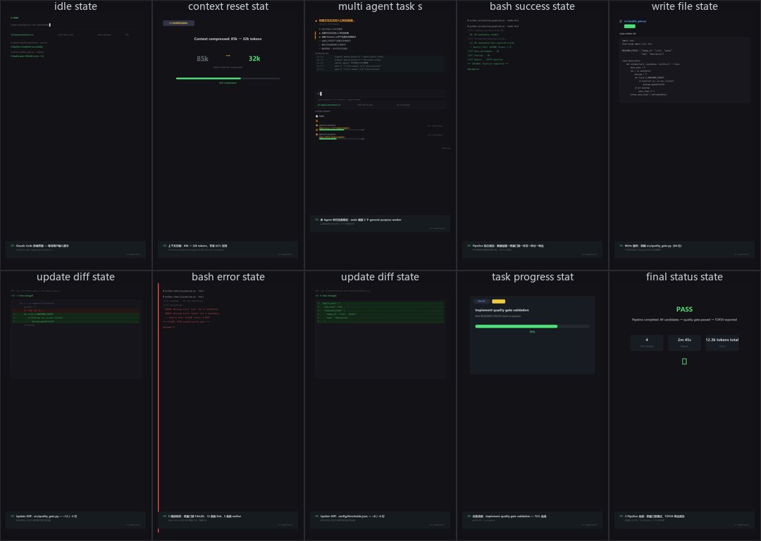Click the main agent white circle icon
Screen dimensions: 761x541
point(317,116)
